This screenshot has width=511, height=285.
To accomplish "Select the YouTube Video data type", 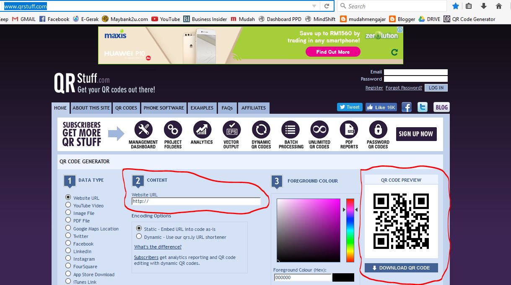I will [x=68, y=205].
